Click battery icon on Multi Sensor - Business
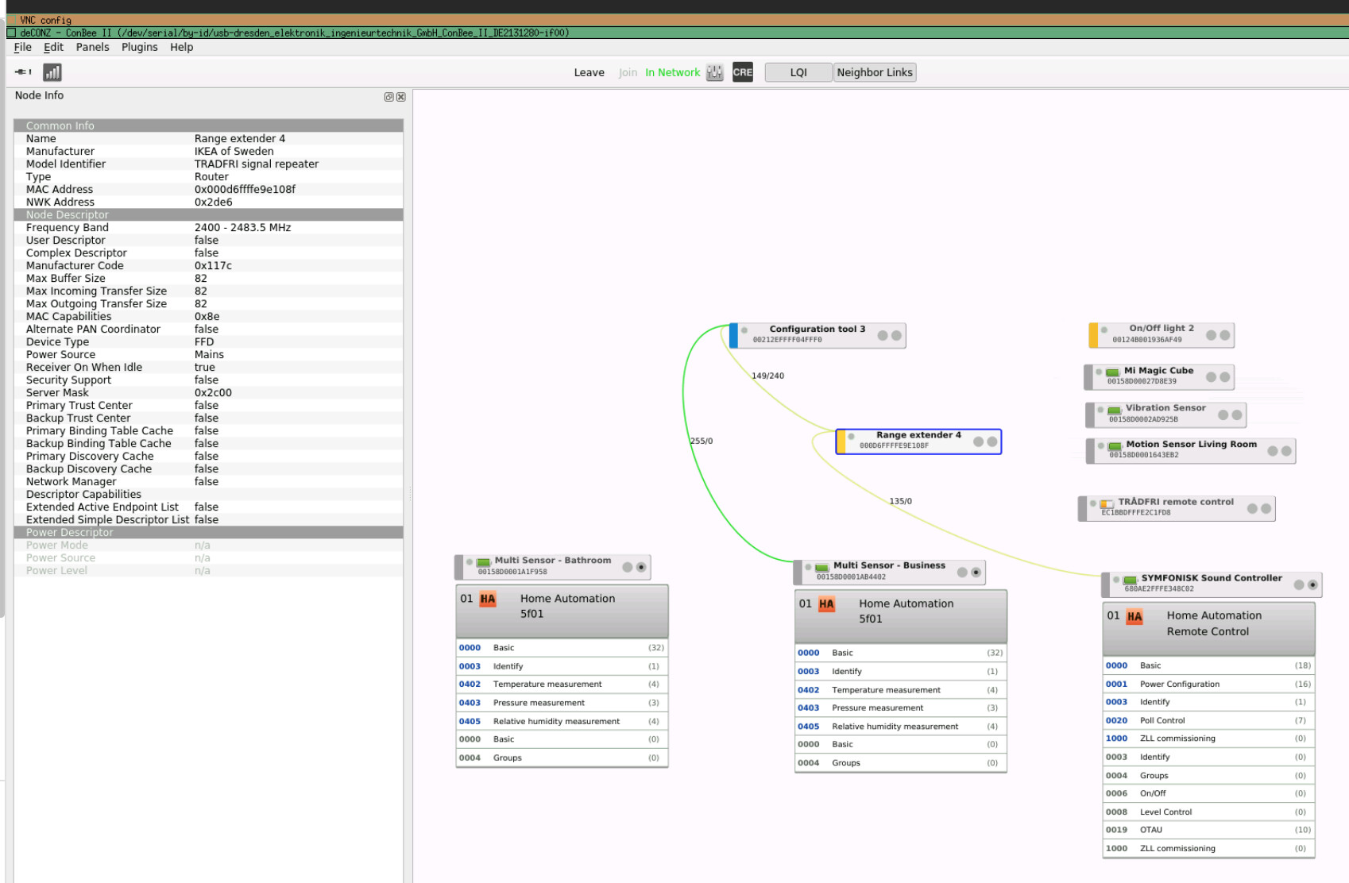The width and height of the screenshot is (1349, 883). (x=822, y=568)
